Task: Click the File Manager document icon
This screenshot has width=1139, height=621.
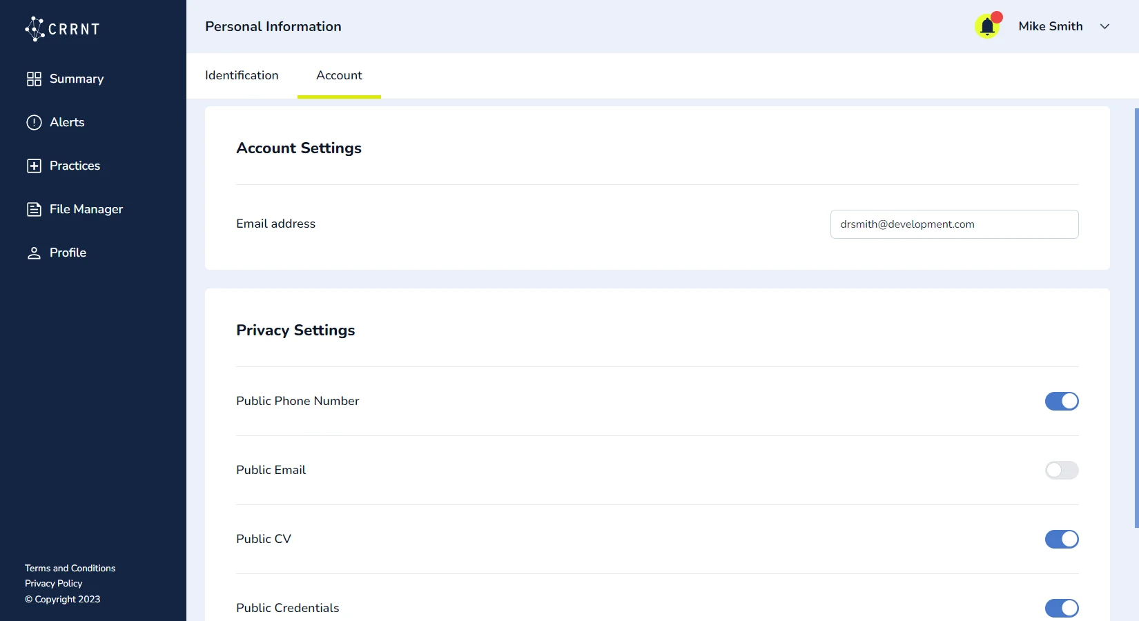Action: 34,209
